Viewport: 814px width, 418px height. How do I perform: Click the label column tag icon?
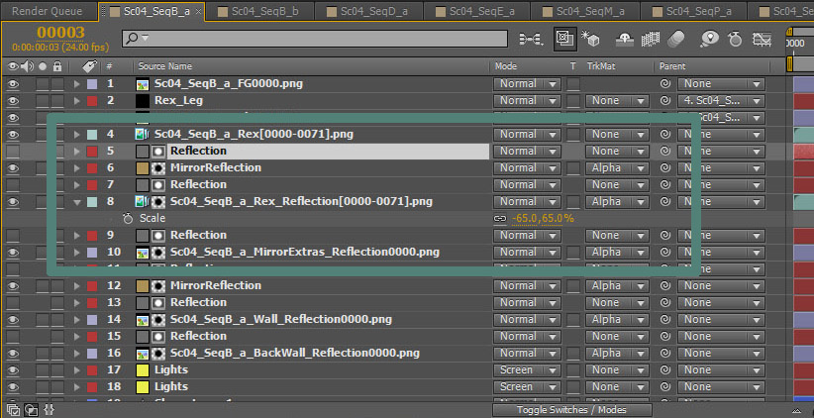tap(89, 66)
